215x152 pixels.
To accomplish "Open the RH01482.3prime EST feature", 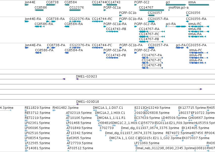I will (54, 110).
